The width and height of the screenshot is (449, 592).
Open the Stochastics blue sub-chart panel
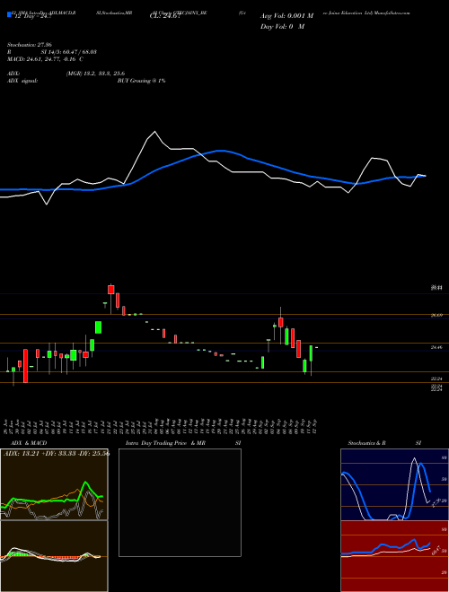(394, 484)
